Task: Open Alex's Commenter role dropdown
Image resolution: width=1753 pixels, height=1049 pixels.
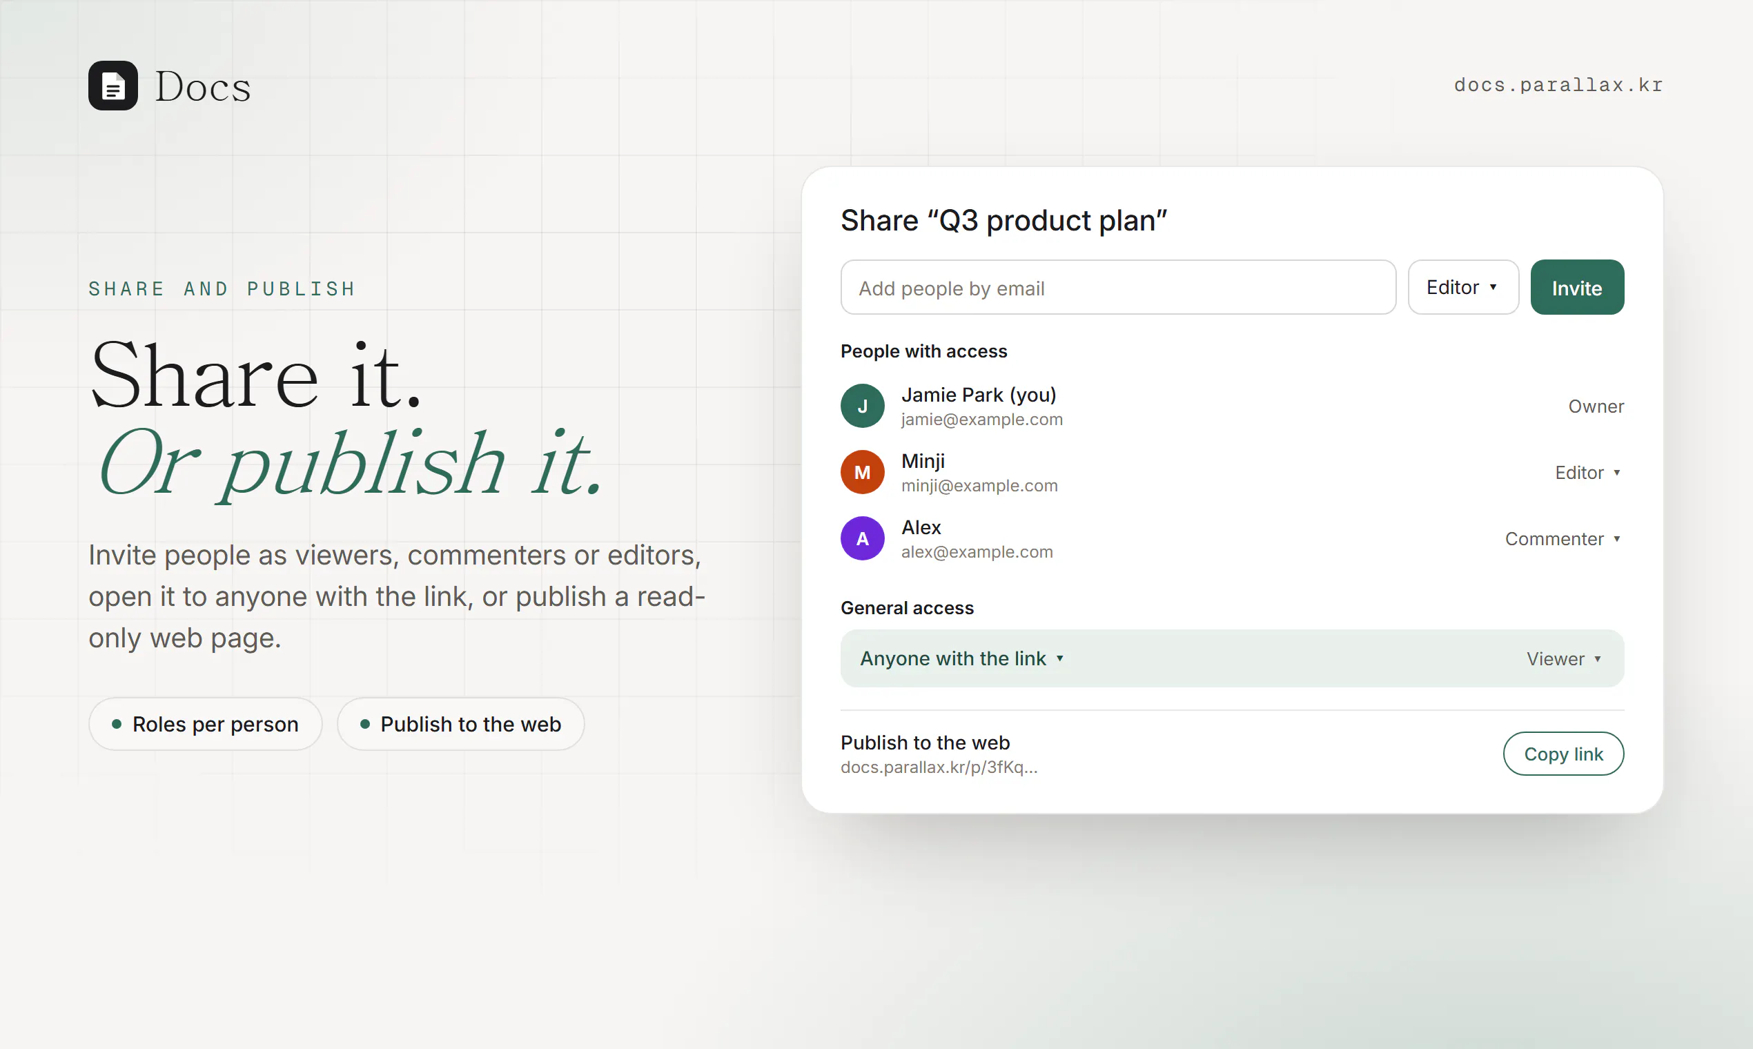Action: (x=1564, y=538)
